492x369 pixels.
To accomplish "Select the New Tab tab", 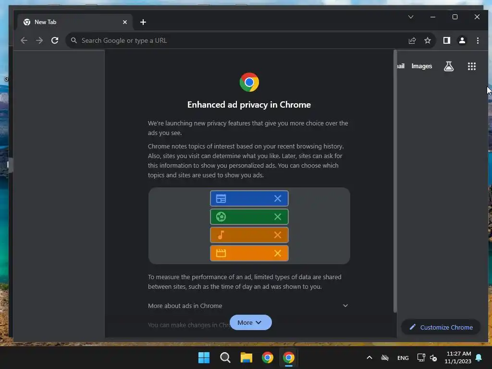I will pos(74,22).
